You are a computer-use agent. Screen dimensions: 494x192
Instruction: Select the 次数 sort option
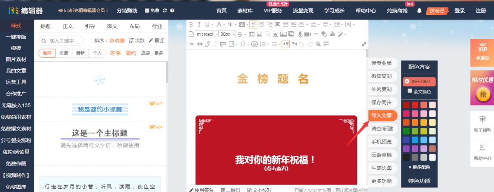(137, 40)
